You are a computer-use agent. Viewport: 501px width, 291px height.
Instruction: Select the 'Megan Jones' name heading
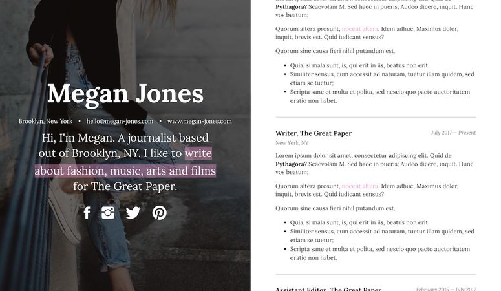coord(125,94)
